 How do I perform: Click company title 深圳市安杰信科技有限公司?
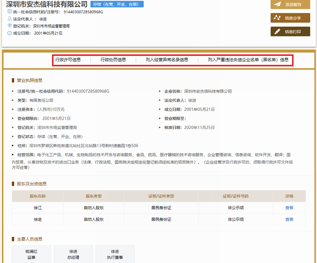click(47, 4)
